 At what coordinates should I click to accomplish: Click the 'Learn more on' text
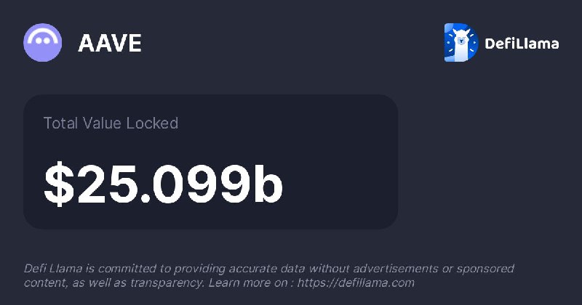[247, 283]
